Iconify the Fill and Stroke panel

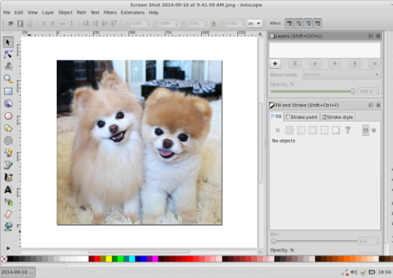click(370, 105)
